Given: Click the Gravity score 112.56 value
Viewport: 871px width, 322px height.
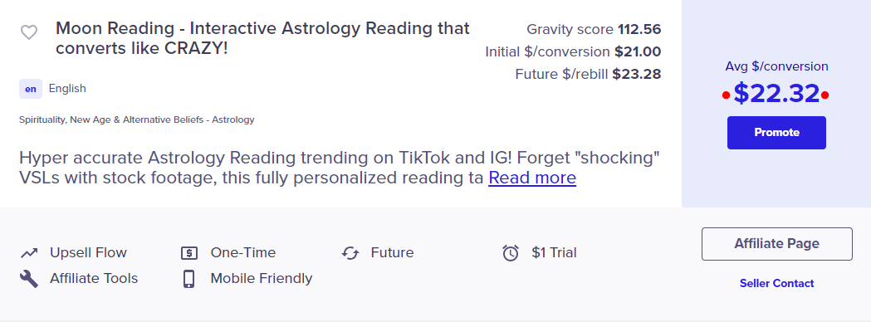Looking at the screenshot, I should point(639,29).
